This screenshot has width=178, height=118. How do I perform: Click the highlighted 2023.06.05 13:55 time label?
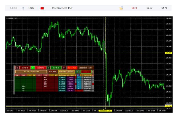[x=105, y=111]
